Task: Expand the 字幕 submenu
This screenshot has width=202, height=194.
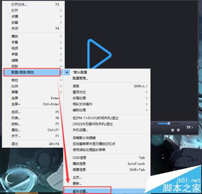Action: pyautogui.click(x=34, y=42)
